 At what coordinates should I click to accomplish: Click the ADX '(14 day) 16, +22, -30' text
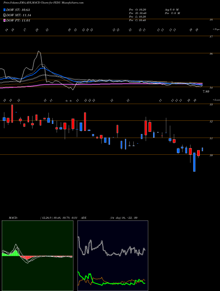pos(124,218)
